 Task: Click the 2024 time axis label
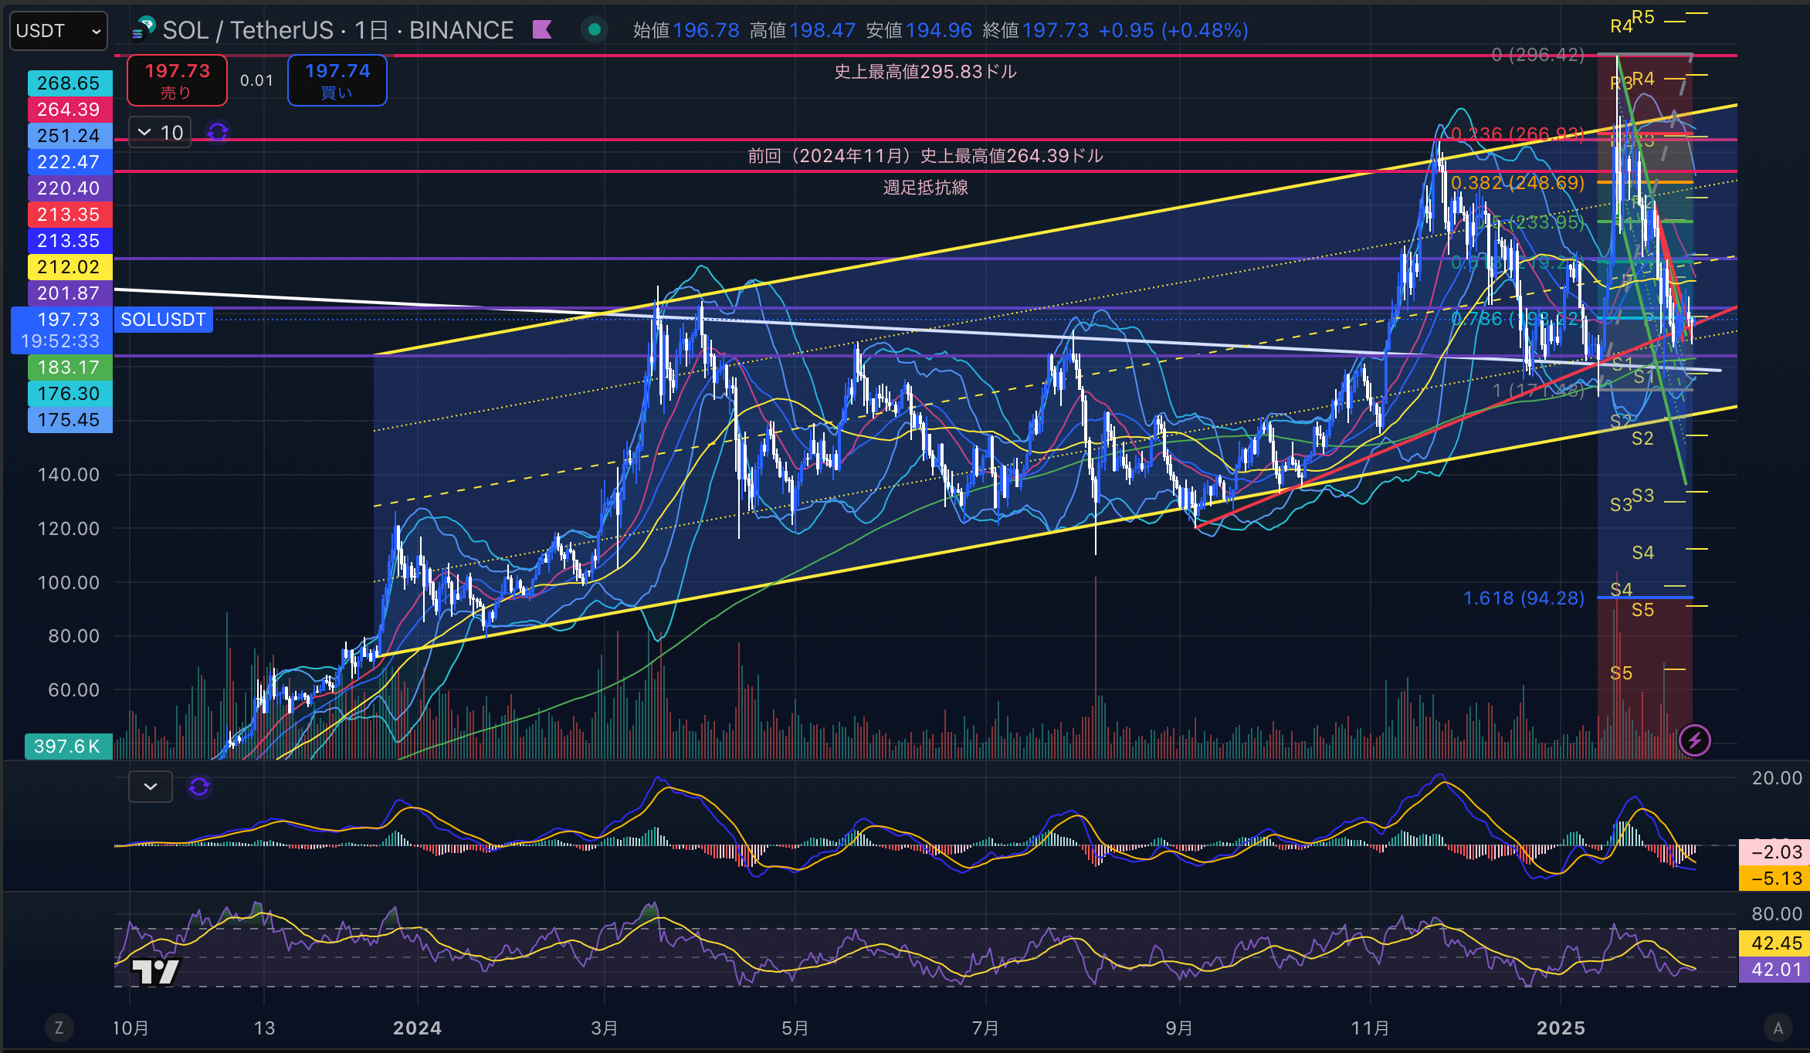[417, 1028]
